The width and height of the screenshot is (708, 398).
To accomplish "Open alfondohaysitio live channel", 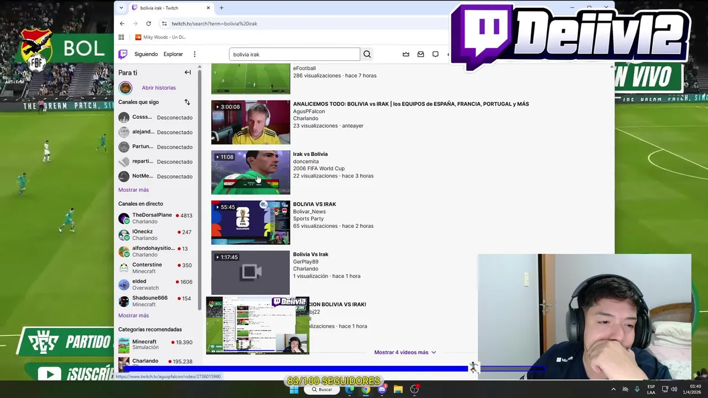I will [155, 251].
